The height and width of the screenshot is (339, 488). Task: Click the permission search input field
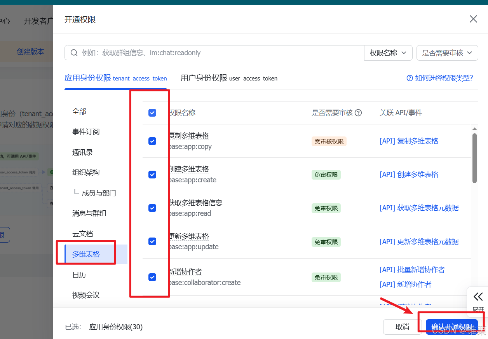point(214,53)
